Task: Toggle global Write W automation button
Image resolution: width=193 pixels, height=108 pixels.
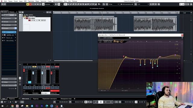Action: pyautogui.click(x=38, y=4)
